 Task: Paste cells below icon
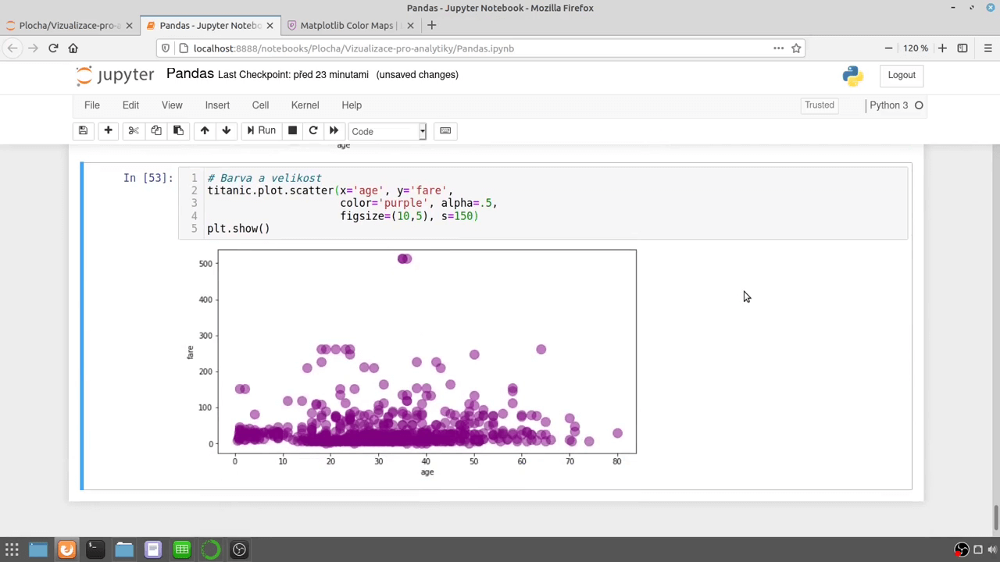coord(178,131)
